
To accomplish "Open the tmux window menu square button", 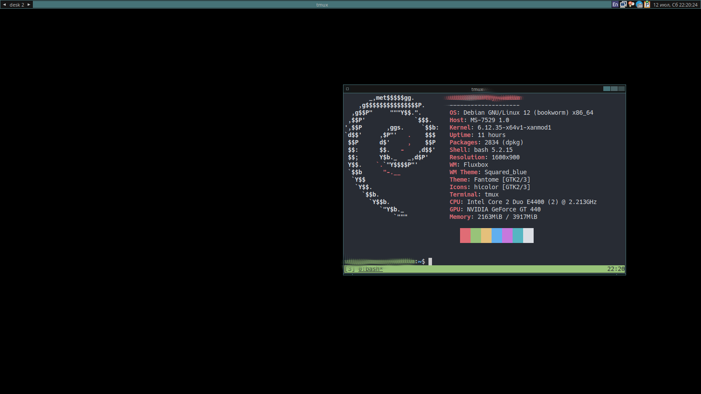I will tap(347, 89).
